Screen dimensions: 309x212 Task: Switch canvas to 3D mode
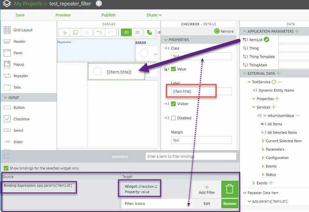137,32
